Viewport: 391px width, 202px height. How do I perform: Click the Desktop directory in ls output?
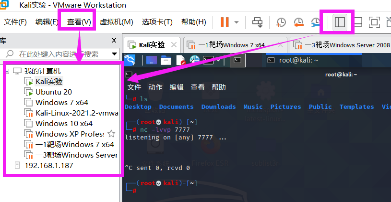coord(138,107)
